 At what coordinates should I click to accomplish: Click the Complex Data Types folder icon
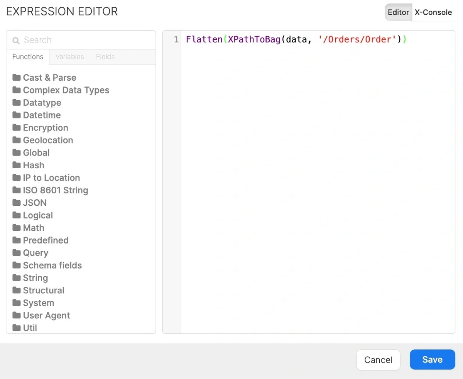pos(17,90)
